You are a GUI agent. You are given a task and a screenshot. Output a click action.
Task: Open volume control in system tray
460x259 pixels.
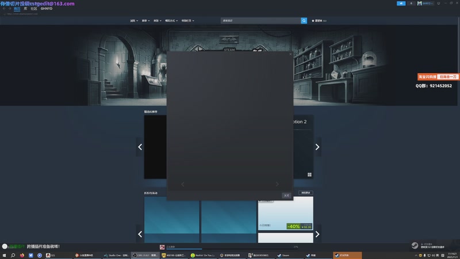(x=434, y=256)
